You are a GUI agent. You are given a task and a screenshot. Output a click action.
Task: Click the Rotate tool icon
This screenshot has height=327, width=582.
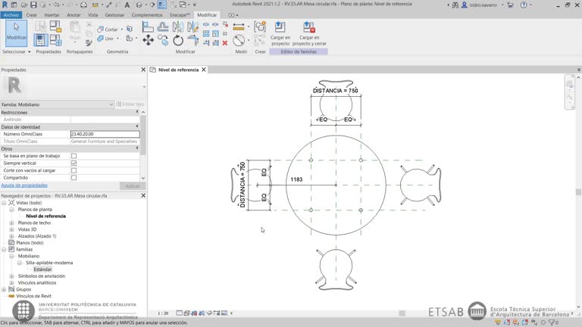(178, 40)
